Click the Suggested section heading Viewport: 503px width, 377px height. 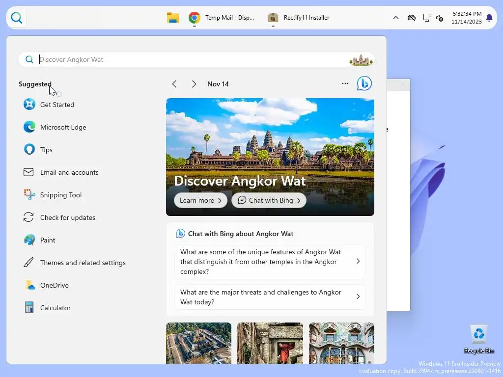point(35,84)
